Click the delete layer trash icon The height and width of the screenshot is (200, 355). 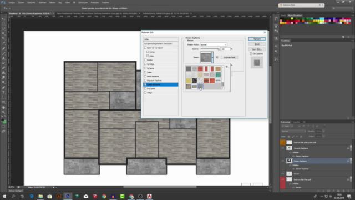[x=348, y=191]
